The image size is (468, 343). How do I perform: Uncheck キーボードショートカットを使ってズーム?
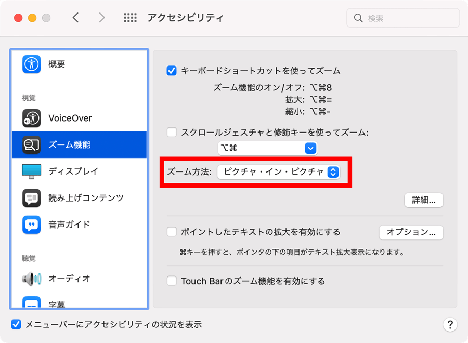tap(172, 71)
